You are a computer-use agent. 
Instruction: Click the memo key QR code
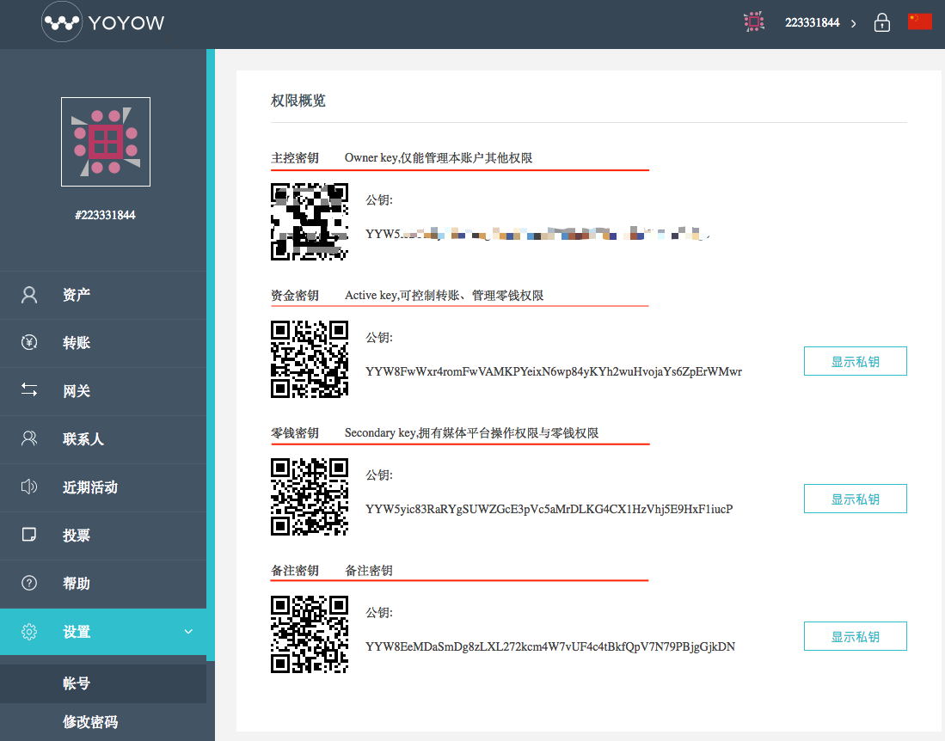(x=310, y=634)
